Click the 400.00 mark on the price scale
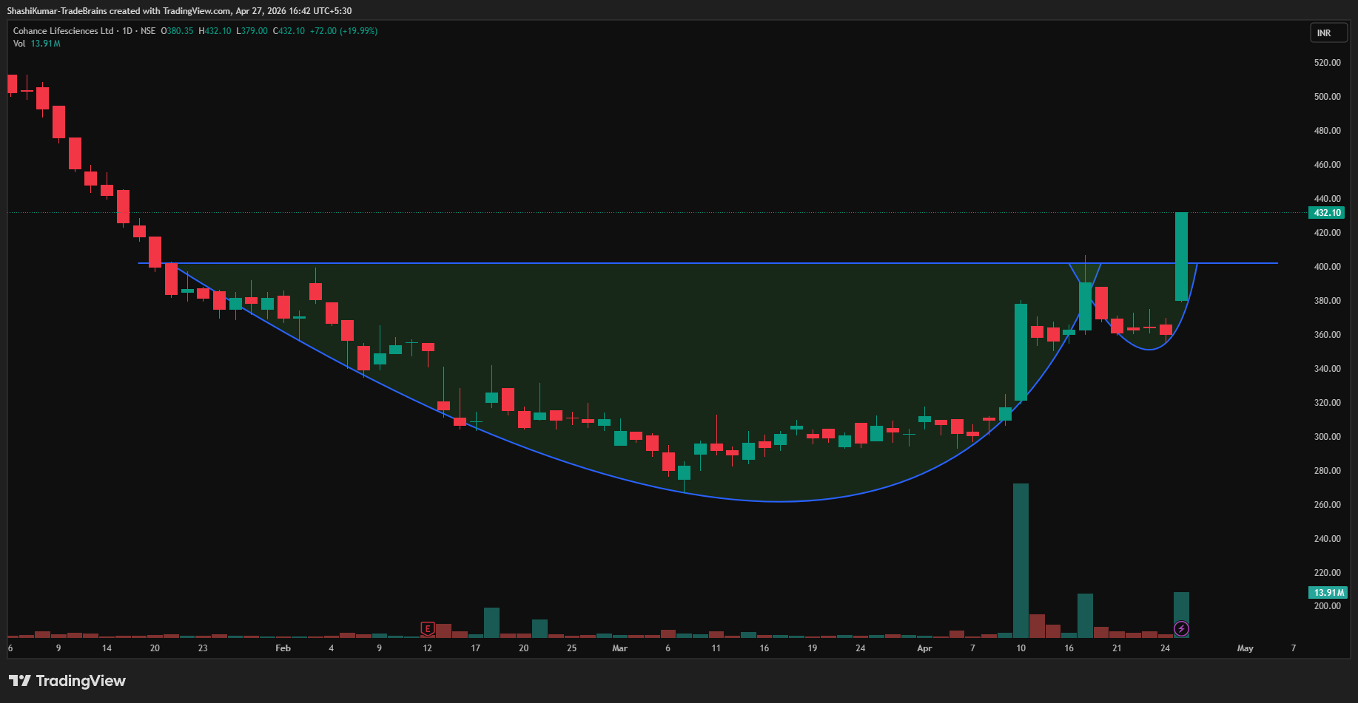 click(1327, 267)
